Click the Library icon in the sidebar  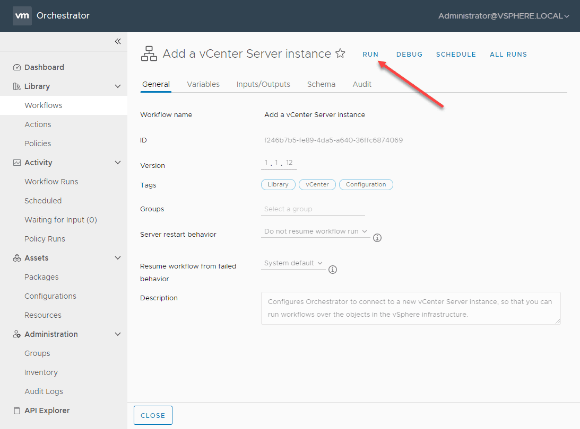tap(16, 86)
